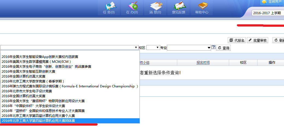Open the 帮助中心 help center icon
This screenshot has width=284, height=127.
point(202,8)
